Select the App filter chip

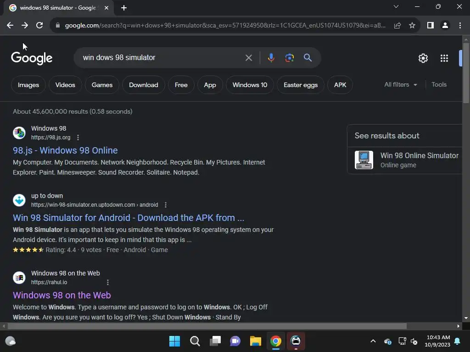coord(210,85)
